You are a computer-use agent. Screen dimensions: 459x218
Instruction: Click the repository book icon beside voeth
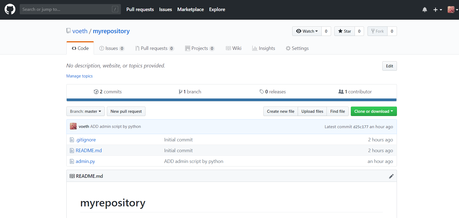[x=69, y=31]
